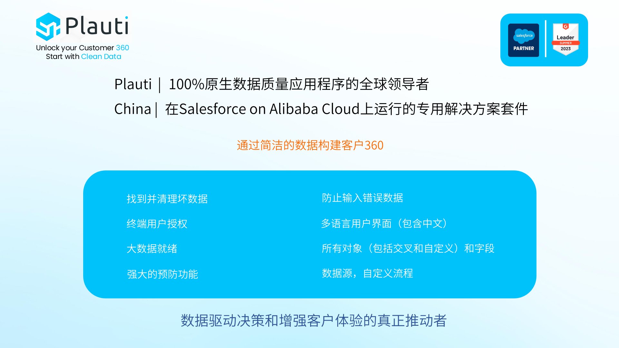Click the 数据源，自定义流程 feature item
The width and height of the screenshot is (619, 348).
(367, 273)
